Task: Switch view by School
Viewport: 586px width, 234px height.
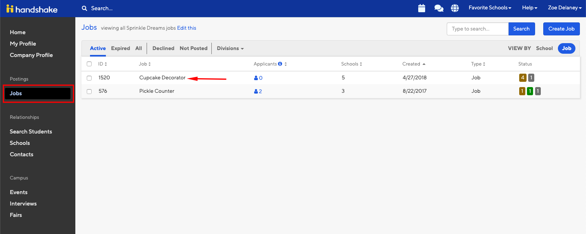Action: 544,48
